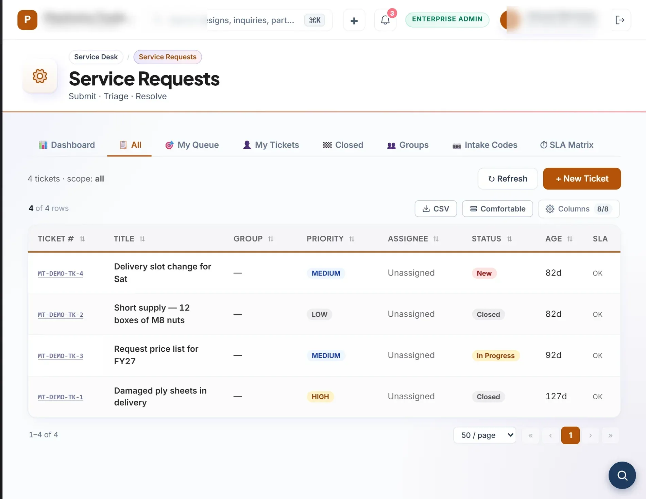Export table with CSV button
Screen dimensions: 646x499
click(436, 209)
